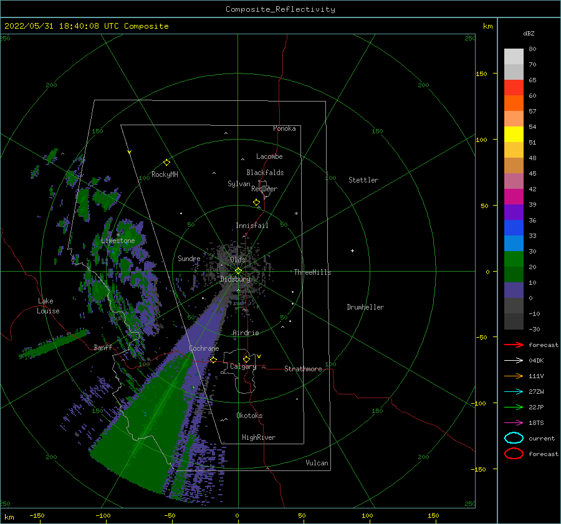Click the cyan 27ZW arrow icon

(x=514, y=392)
